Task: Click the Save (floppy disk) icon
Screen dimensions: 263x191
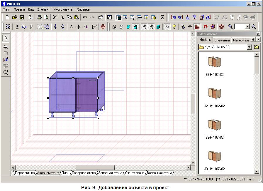Action: (21, 17)
